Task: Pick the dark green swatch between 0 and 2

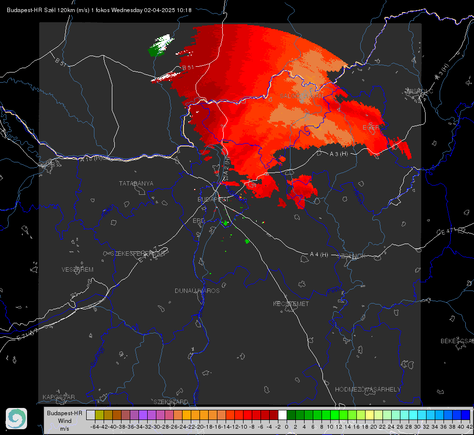Action: (291, 415)
